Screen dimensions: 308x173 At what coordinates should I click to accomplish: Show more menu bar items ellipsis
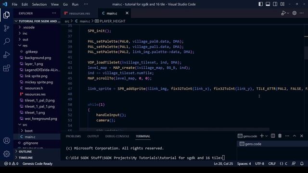click(86, 4)
